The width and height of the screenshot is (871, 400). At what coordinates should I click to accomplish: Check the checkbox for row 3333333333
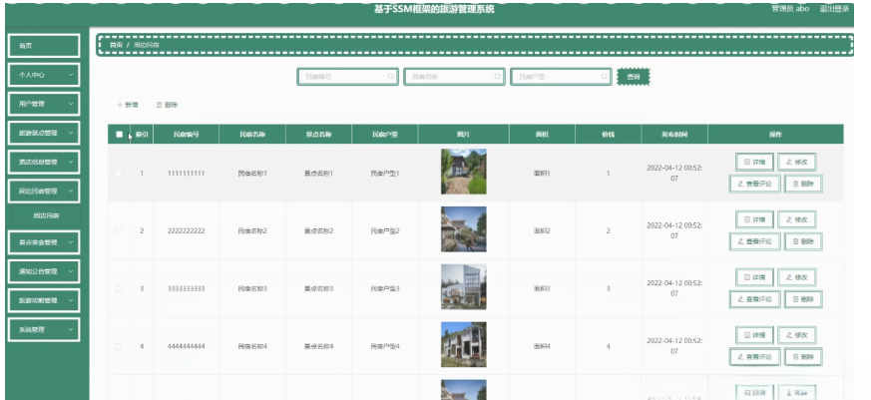(x=119, y=288)
